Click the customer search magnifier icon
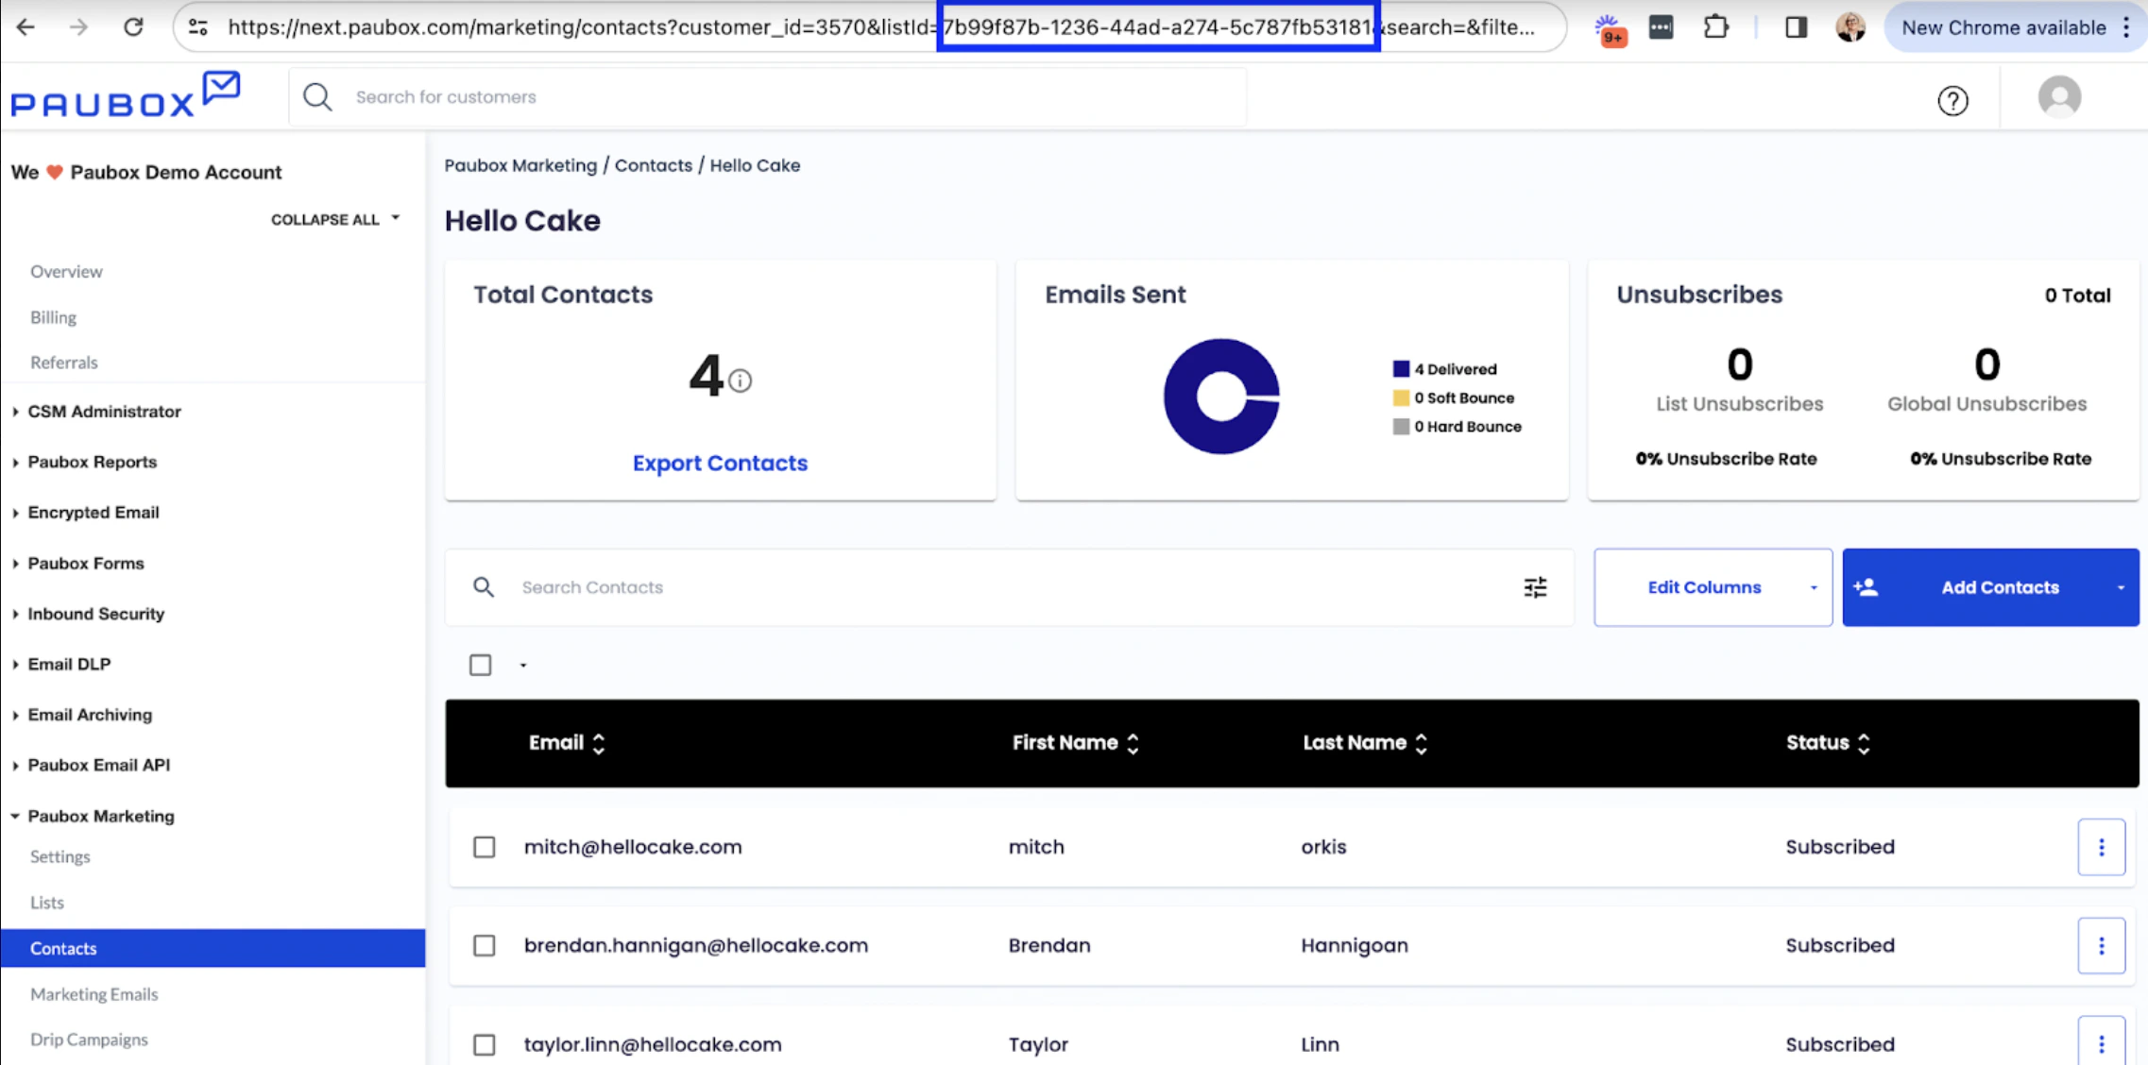 tap(317, 96)
